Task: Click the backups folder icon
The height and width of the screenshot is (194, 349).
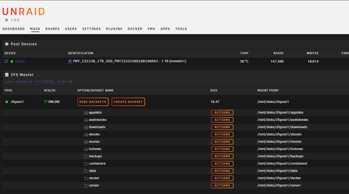Action: pyautogui.click(x=86, y=156)
